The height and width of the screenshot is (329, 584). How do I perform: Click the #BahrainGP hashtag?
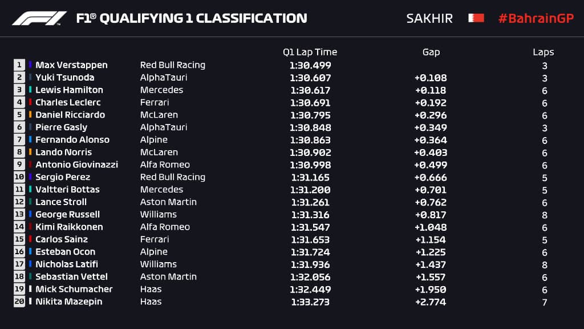coord(536,18)
